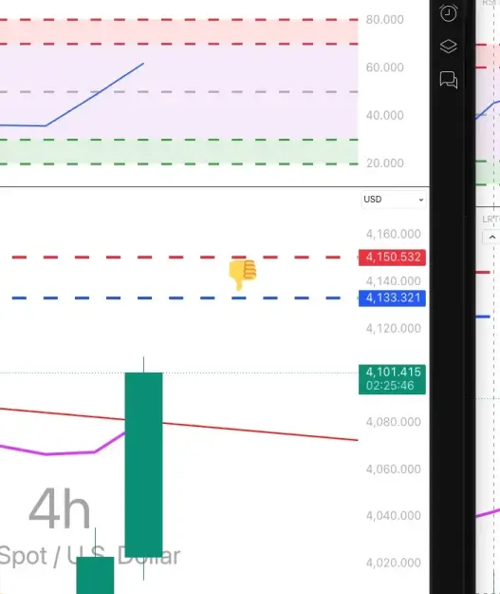
Task: Click the 4,160.000 price scale label
Action: pyautogui.click(x=394, y=234)
